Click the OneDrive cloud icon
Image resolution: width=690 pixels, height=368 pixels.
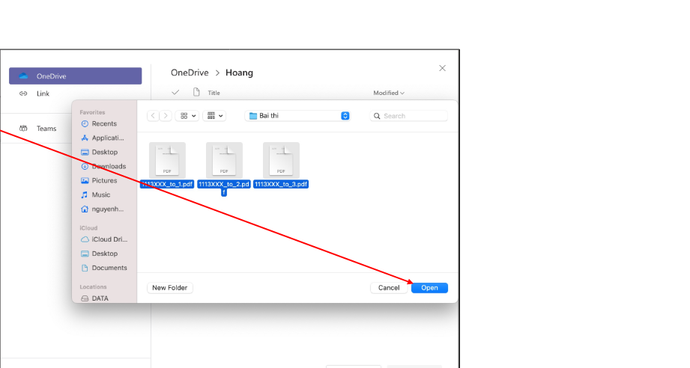pos(23,76)
